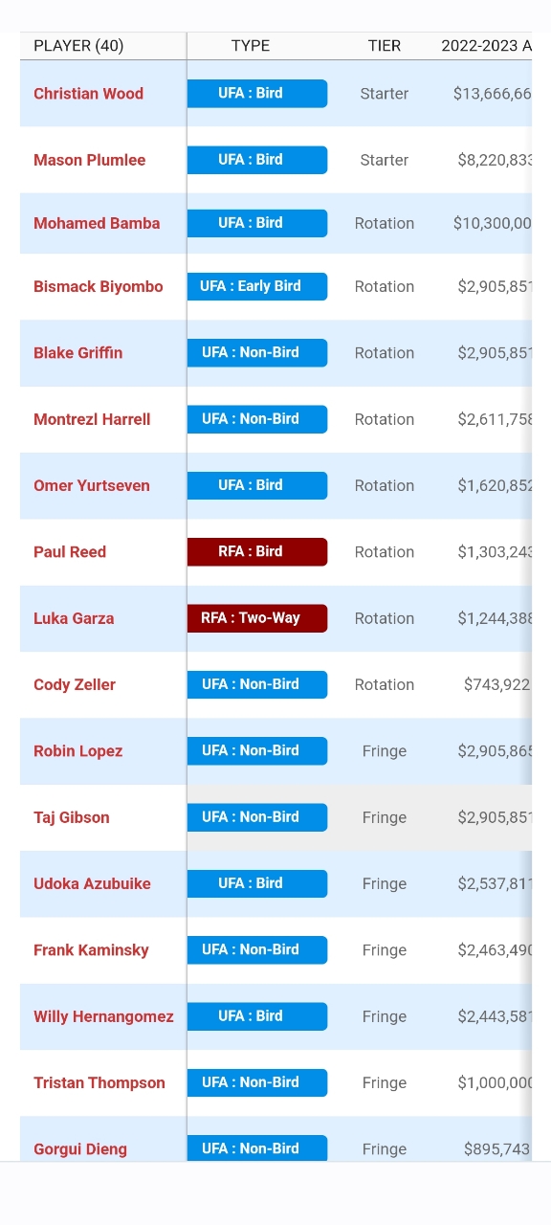Image resolution: width=551 pixels, height=1225 pixels.
Task: Open Cody Zeller's player page
Action: pyautogui.click(x=75, y=684)
